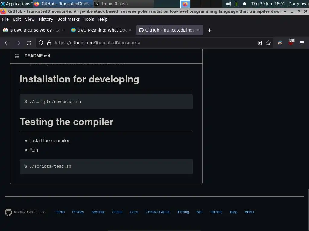Select GitHub Firefox window in the taskbar

coord(63,4)
